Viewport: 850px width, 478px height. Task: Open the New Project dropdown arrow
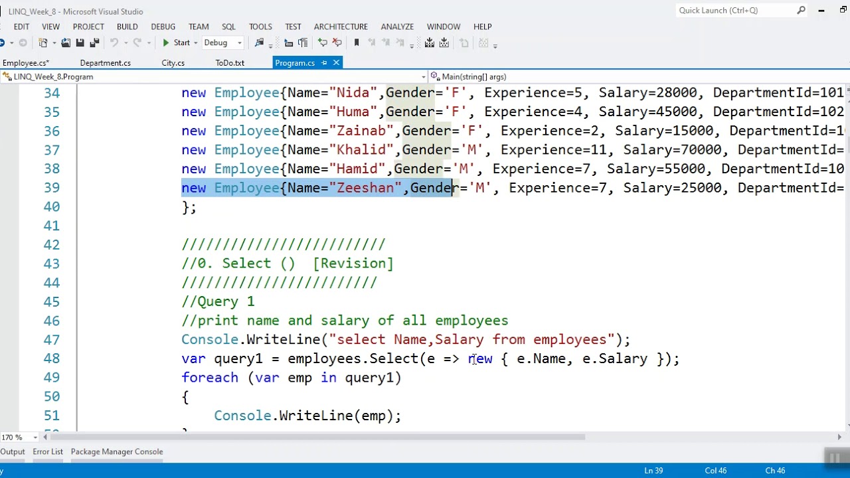[x=54, y=43]
